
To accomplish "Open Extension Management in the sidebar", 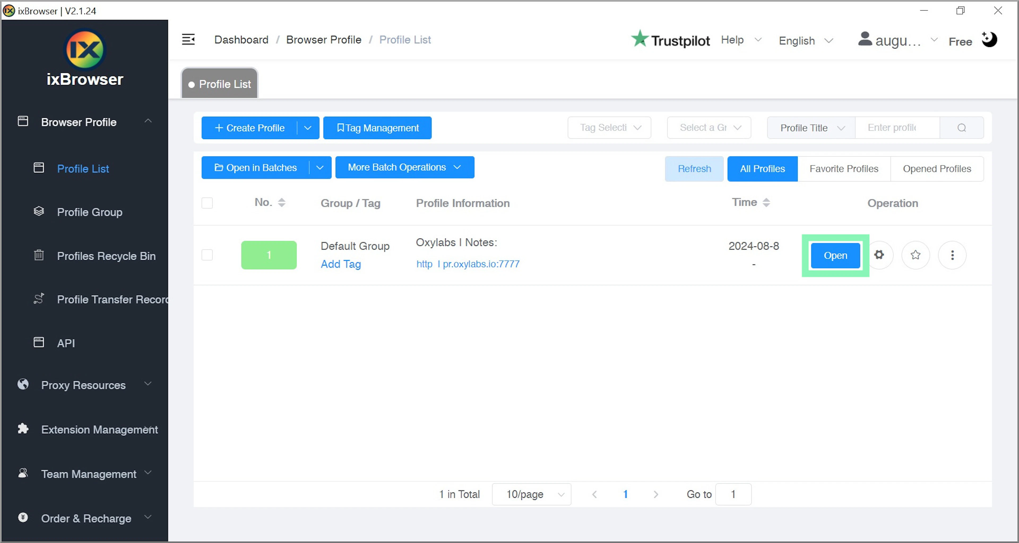I will pyautogui.click(x=100, y=429).
